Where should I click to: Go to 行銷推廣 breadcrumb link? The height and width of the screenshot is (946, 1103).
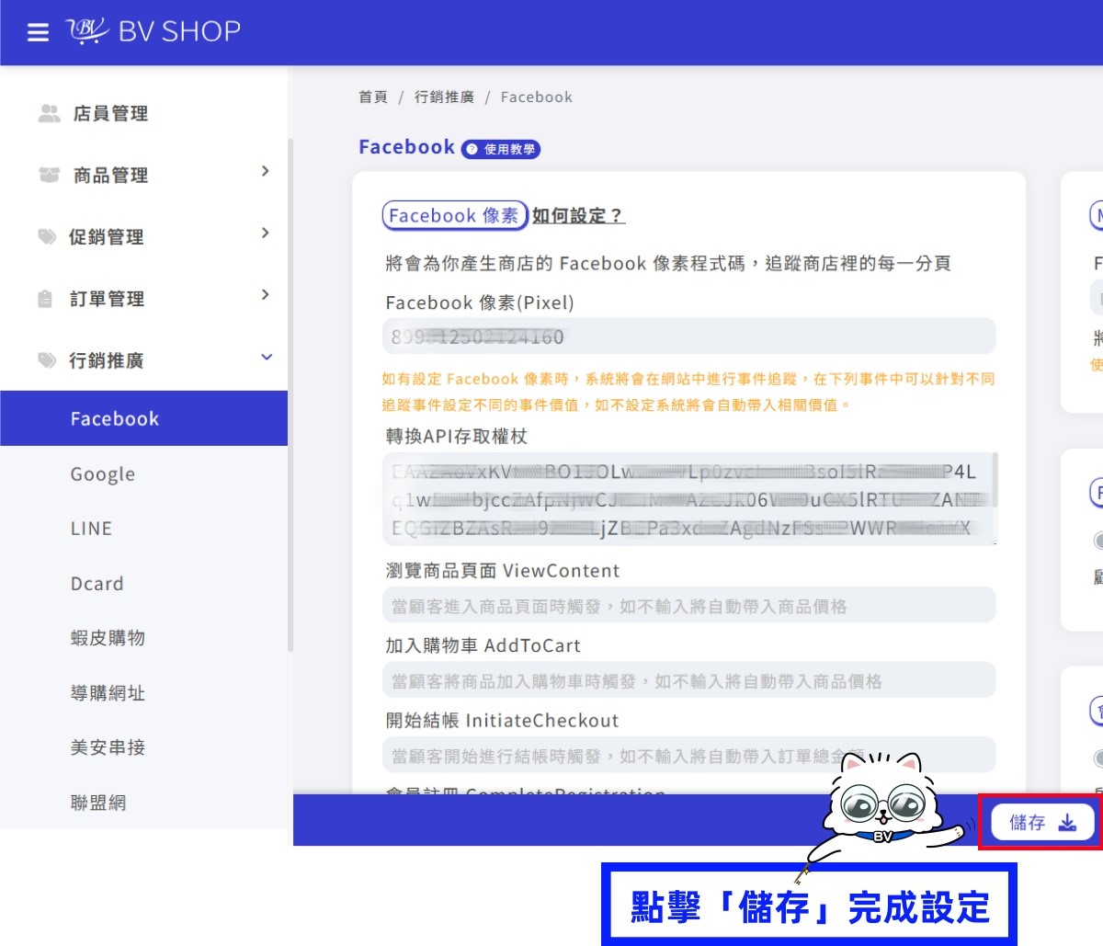tap(444, 97)
